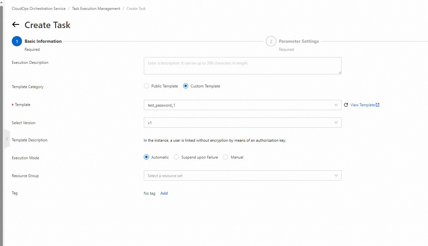Focus the Execution Description text area
Viewport: 428px width, 246px height.
click(x=243, y=66)
